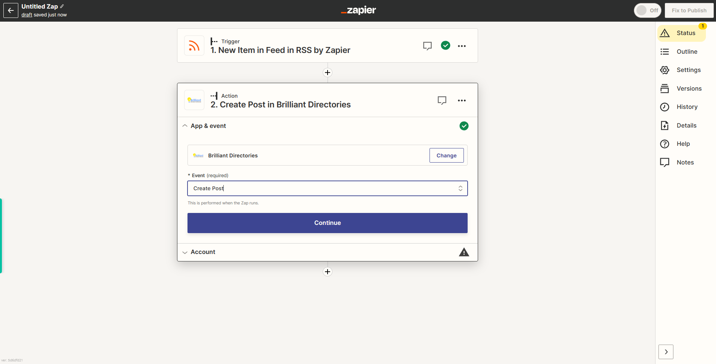
Task: Open the draft link
Action: click(x=27, y=15)
